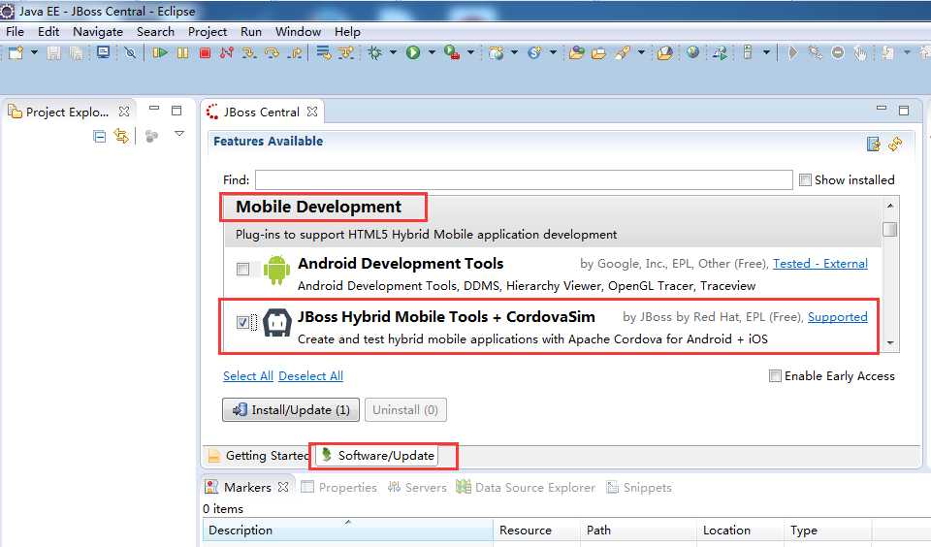Open the Run configurations dropdown arrow
Screen dimensions: 931x547
click(432, 53)
